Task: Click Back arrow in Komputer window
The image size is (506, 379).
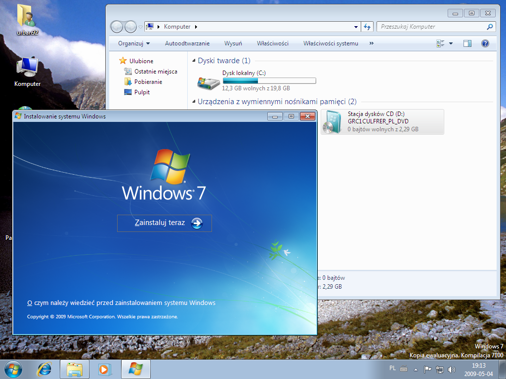Action: [117, 27]
